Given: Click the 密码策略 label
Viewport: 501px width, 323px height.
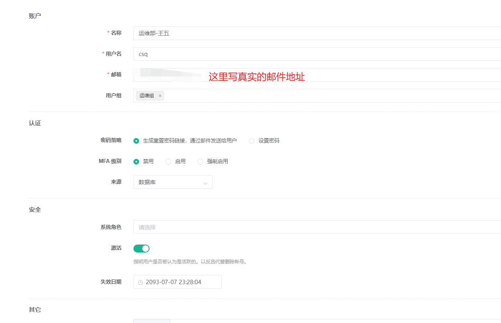Looking at the screenshot, I should pyautogui.click(x=111, y=140).
